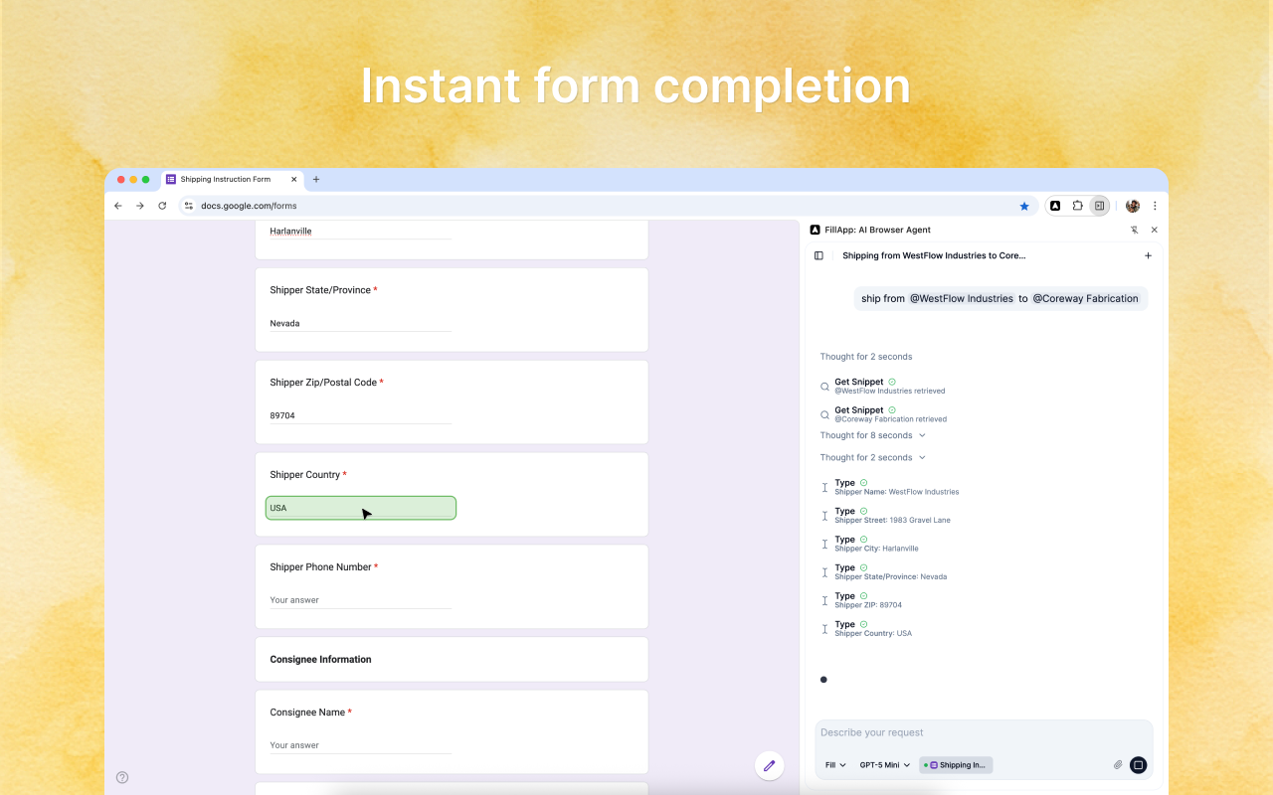
Task: Click the Type icon for Shipper Country step
Action: 824,629
